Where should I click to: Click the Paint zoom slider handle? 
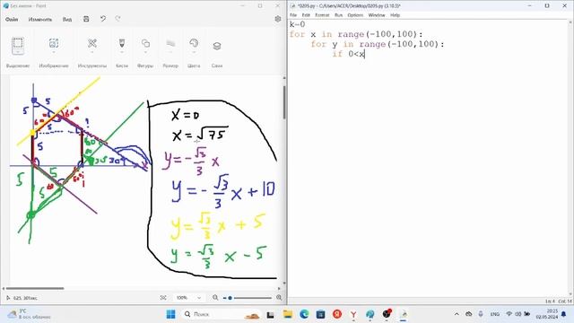(x=230, y=298)
